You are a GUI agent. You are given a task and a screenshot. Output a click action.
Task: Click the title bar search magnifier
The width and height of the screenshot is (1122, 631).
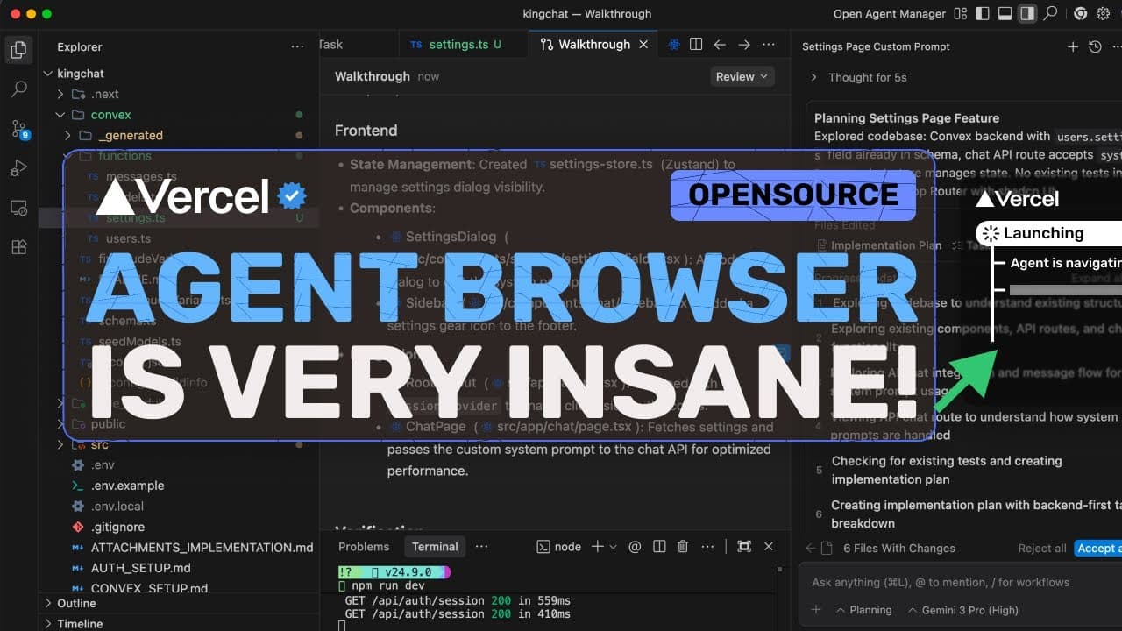pos(1049,14)
